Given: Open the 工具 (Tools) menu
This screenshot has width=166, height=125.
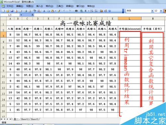Looking at the screenshot, I should [60, 6].
